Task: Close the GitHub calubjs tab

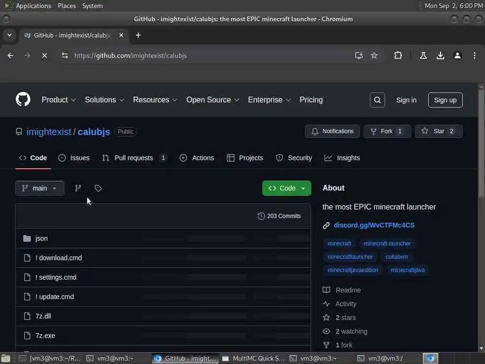Action: tap(121, 35)
